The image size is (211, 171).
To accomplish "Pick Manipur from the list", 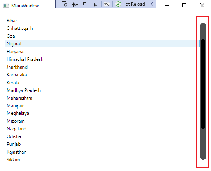I will click(x=102, y=106).
